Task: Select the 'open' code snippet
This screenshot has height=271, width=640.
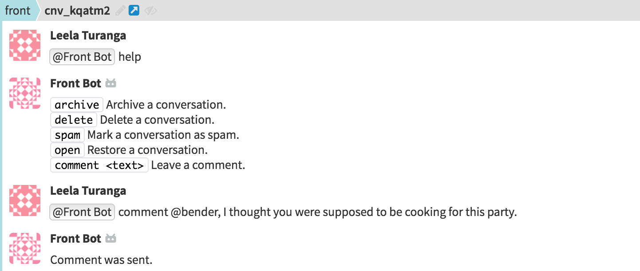Action: pos(67,150)
